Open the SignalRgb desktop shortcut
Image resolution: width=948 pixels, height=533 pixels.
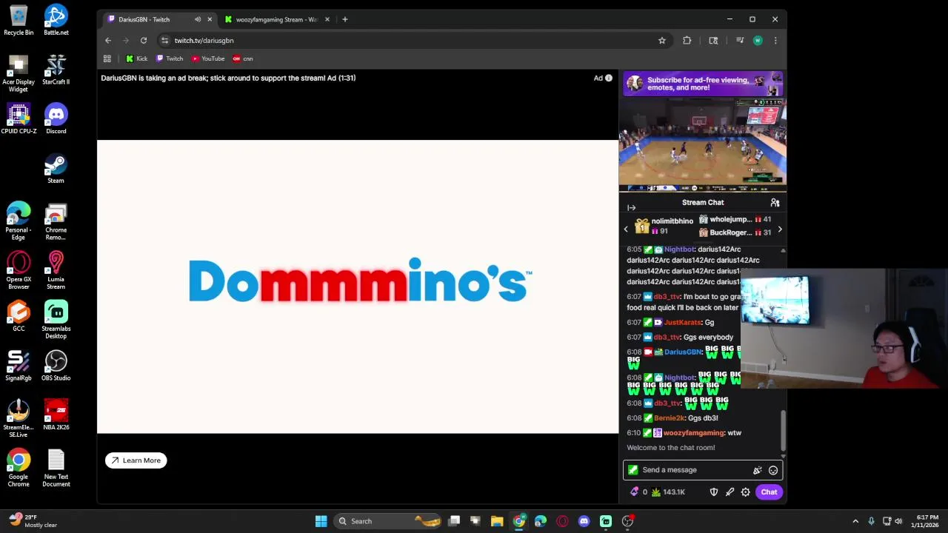tap(19, 366)
